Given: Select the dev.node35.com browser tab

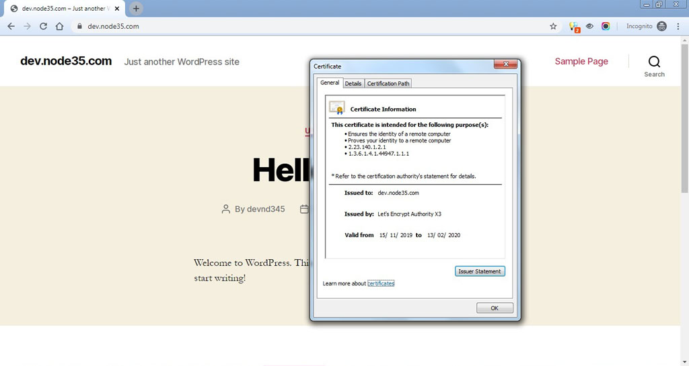Looking at the screenshot, I should tap(64, 8).
